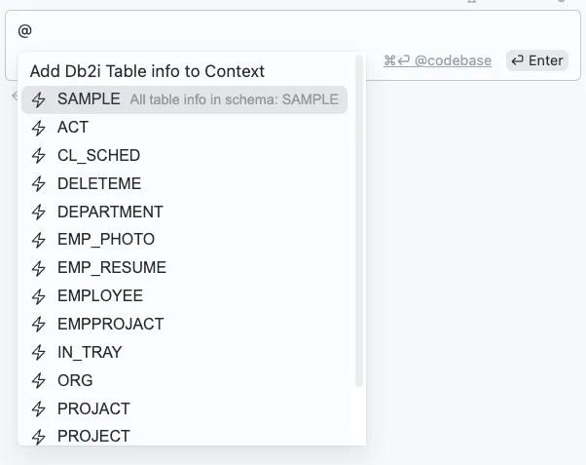Click the lightning icon next to DELETEME
586x465 pixels.
tap(39, 184)
